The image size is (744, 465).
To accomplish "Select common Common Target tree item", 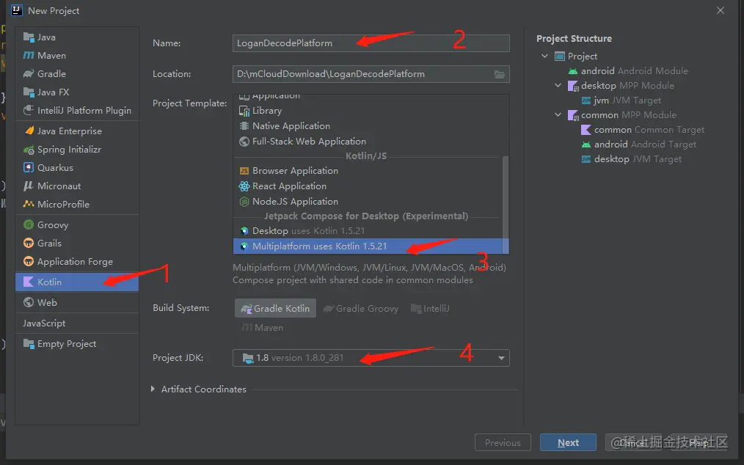I will click(x=643, y=130).
